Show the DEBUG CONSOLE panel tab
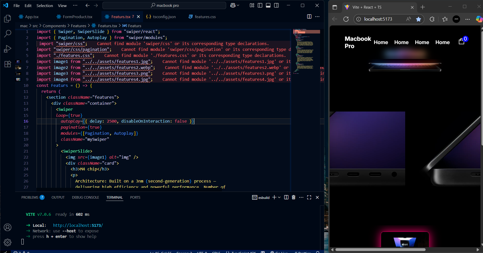 tap(85, 197)
